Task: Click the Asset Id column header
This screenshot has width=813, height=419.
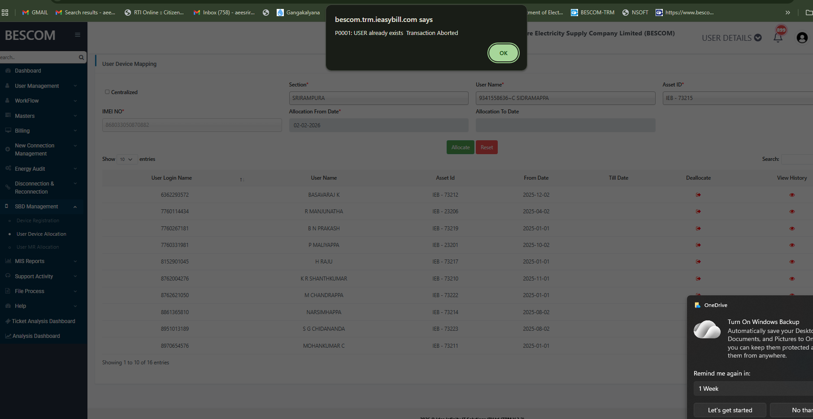Action: click(x=445, y=178)
